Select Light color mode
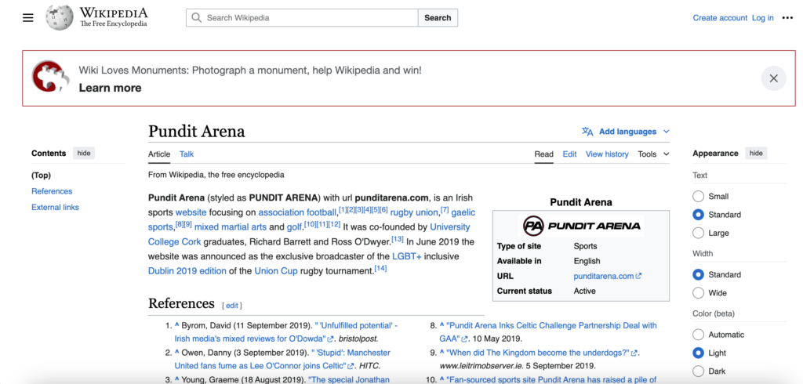 click(x=698, y=353)
